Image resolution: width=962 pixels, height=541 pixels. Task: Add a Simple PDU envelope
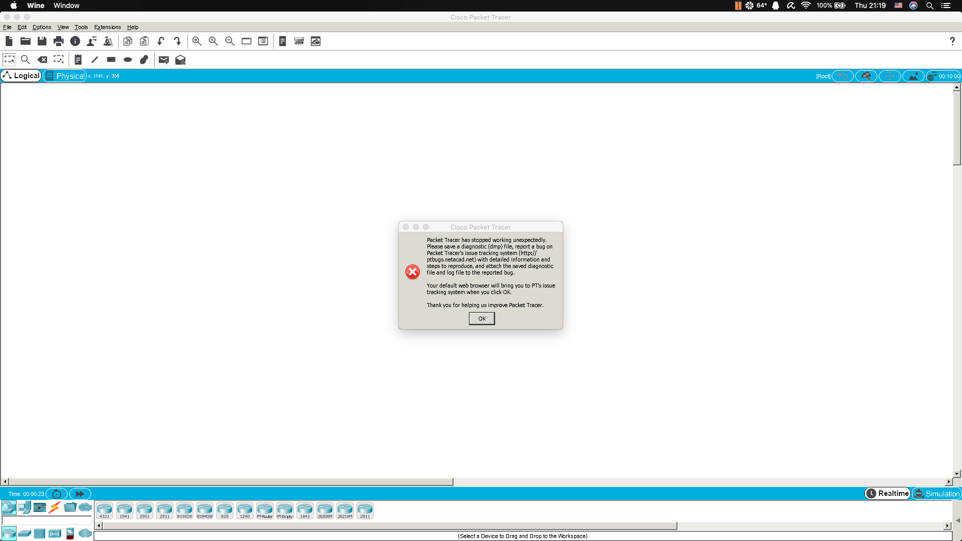coord(164,60)
